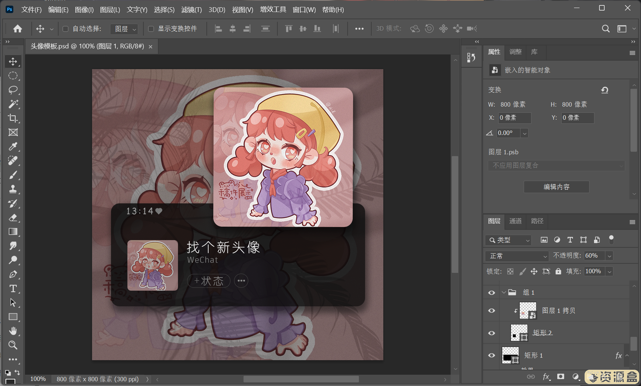Open the 图层 auto-select dropdown
The height and width of the screenshot is (386, 641).
coord(124,29)
